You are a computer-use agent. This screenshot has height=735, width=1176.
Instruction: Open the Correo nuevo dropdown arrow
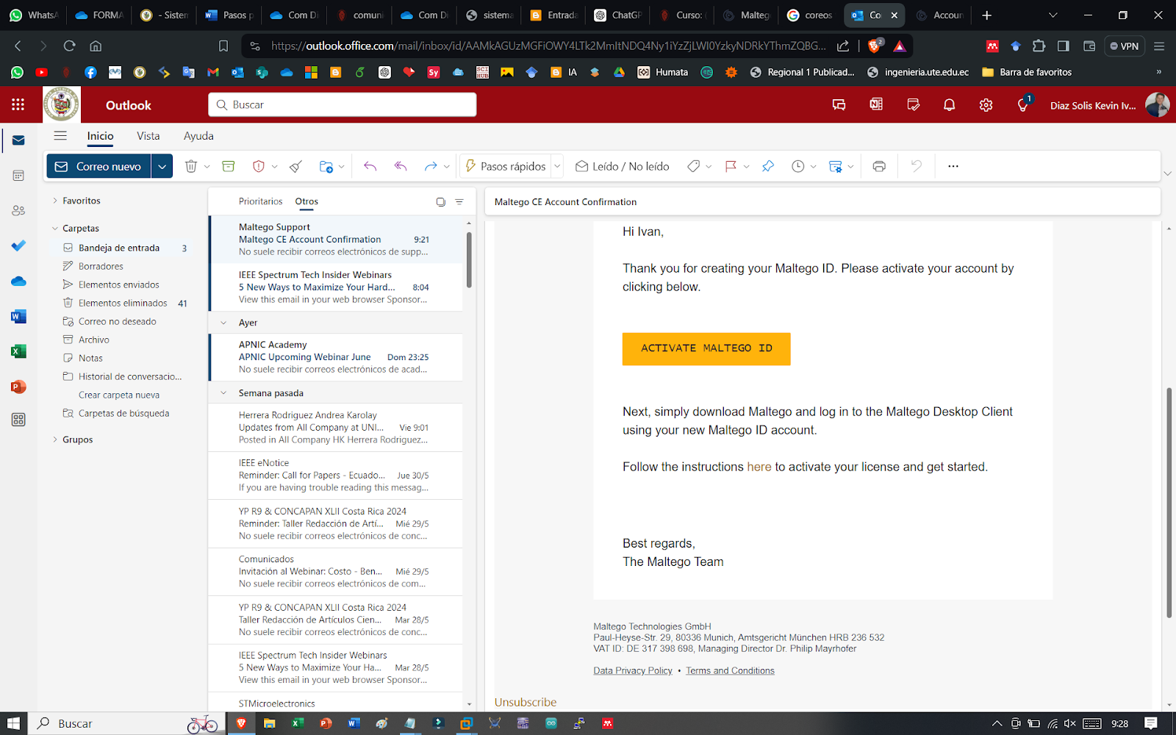point(162,166)
